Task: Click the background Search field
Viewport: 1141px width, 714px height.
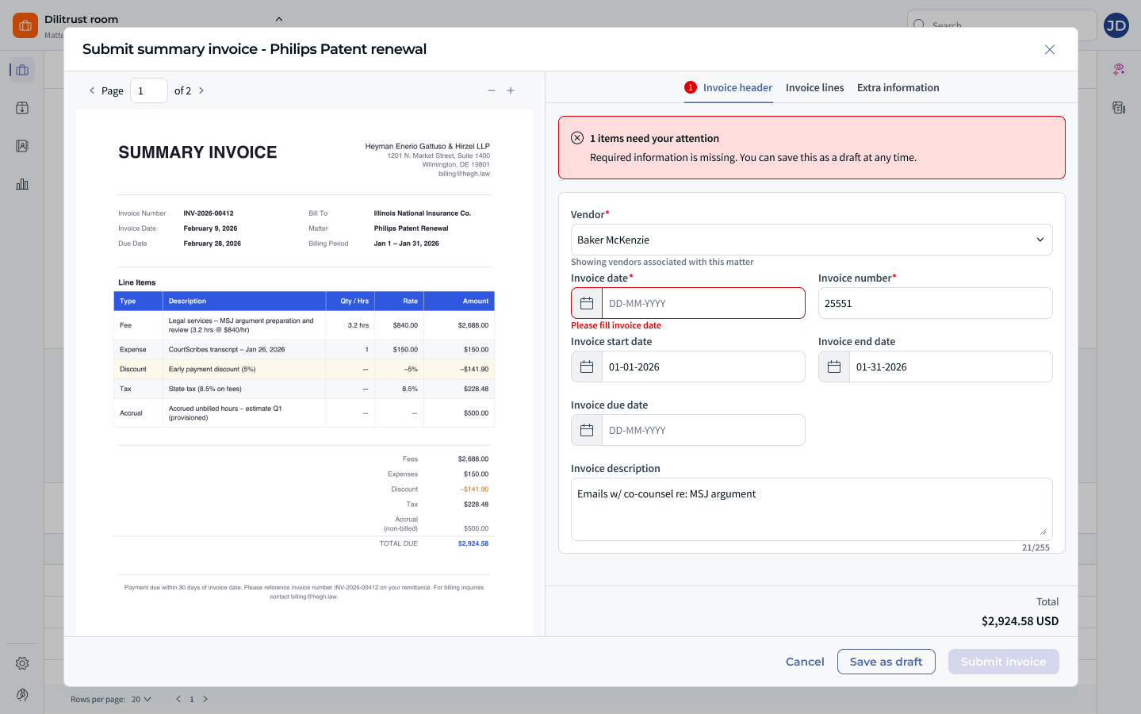Action: [x=1002, y=25]
